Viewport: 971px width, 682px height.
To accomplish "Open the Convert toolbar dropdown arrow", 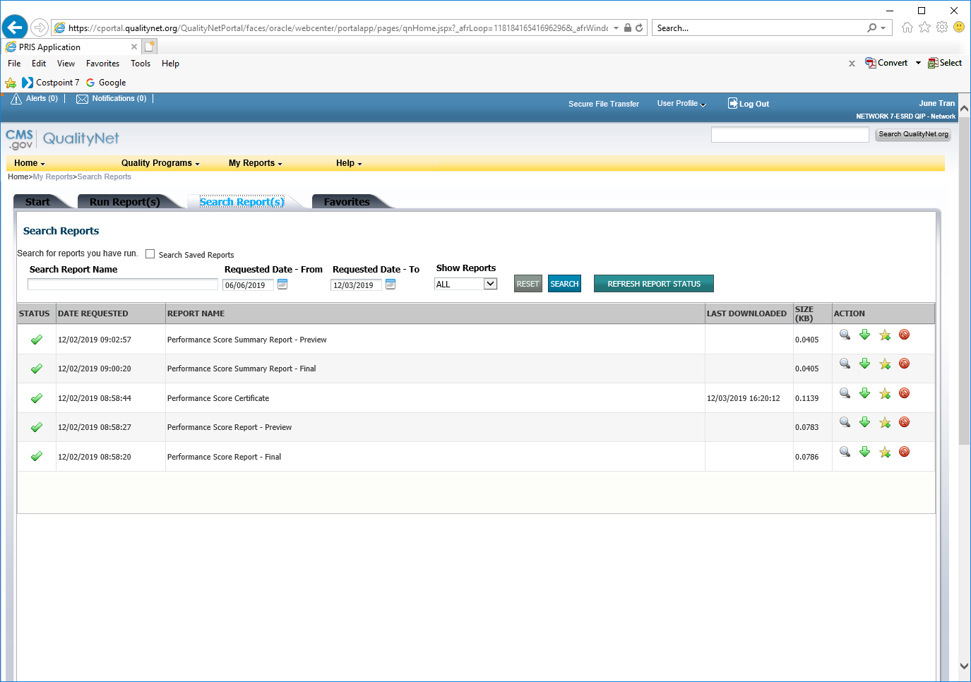I will [918, 63].
